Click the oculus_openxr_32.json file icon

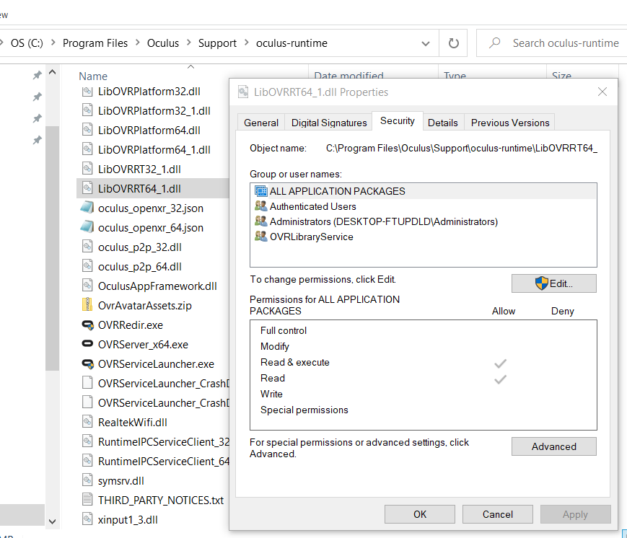(x=87, y=208)
